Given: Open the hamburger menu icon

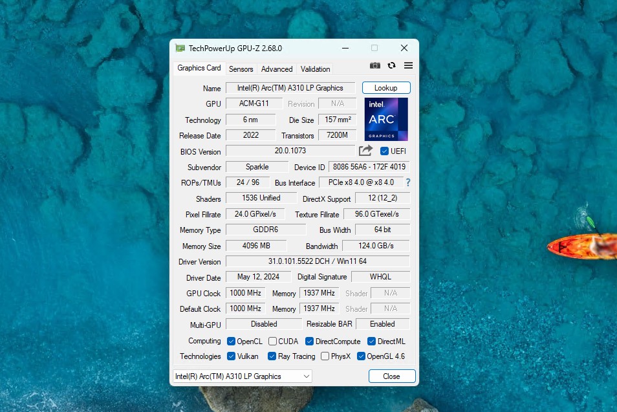Looking at the screenshot, I should (x=409, y=65).
